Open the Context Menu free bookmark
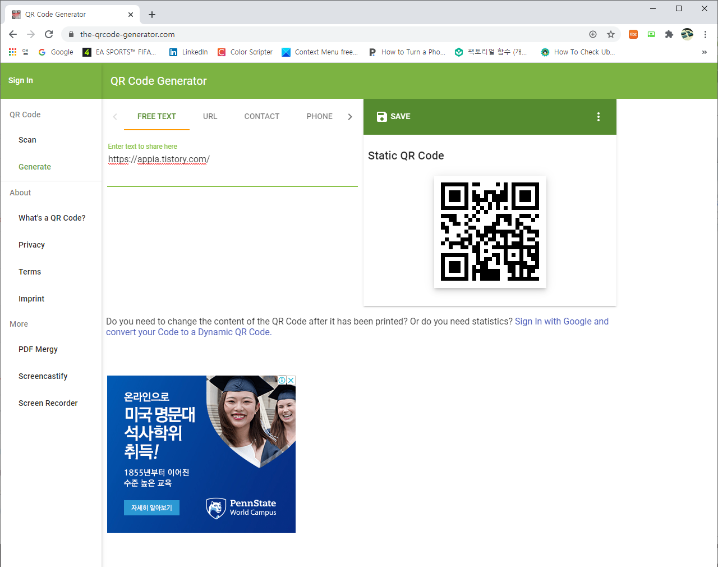This screenshot has height=567, width=718. coord(320,52)
